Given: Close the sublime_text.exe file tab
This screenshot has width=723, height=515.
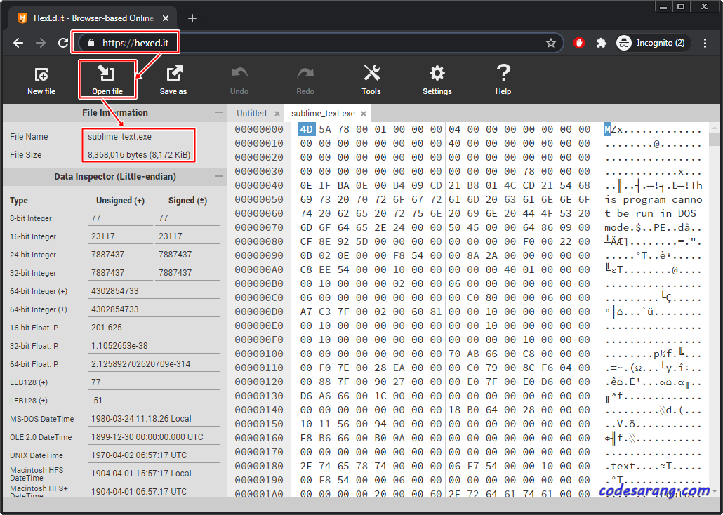Looking at the screenshot, I should click(x=364, y=114).
